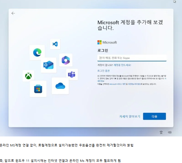The height and width of the screenshot is (163, 182).
Task: Click the volume speaker icon
Action: click(x=170, y=132)
